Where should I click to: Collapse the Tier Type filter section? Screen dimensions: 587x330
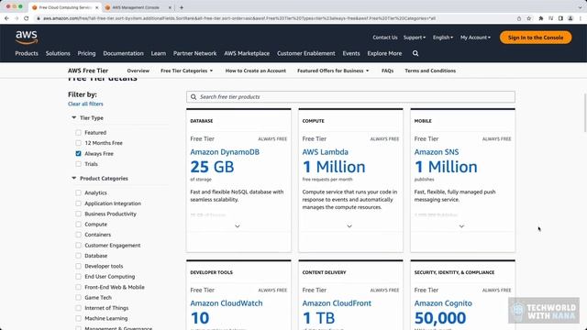point(73,117)
